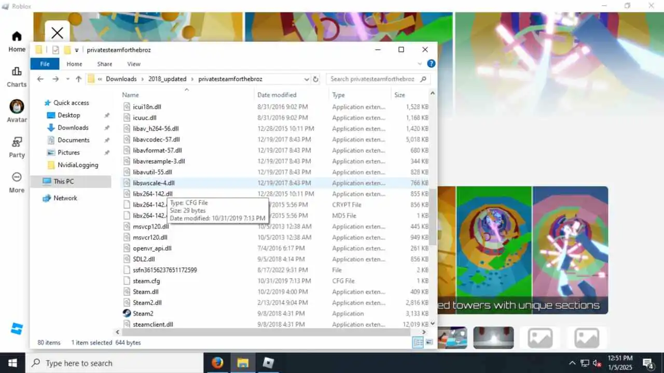The width and height of the screenshot is (664, 373).
Task: Select the file SDL2.dll
Action: click(144, 259)
